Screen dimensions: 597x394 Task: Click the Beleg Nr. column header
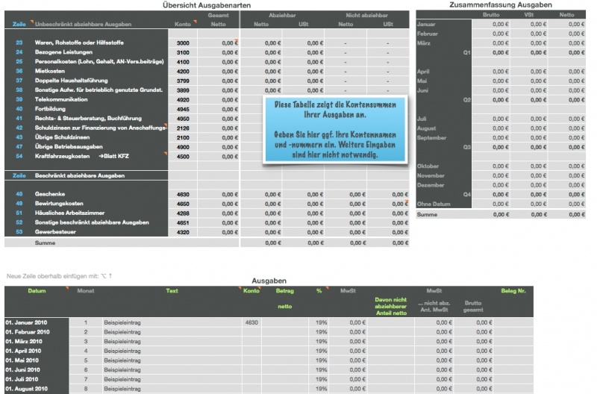click(513, 290)
